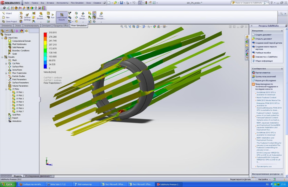Click Zoom to Fit in view toolbar
288x187 pixels.
tap(122, 27)
